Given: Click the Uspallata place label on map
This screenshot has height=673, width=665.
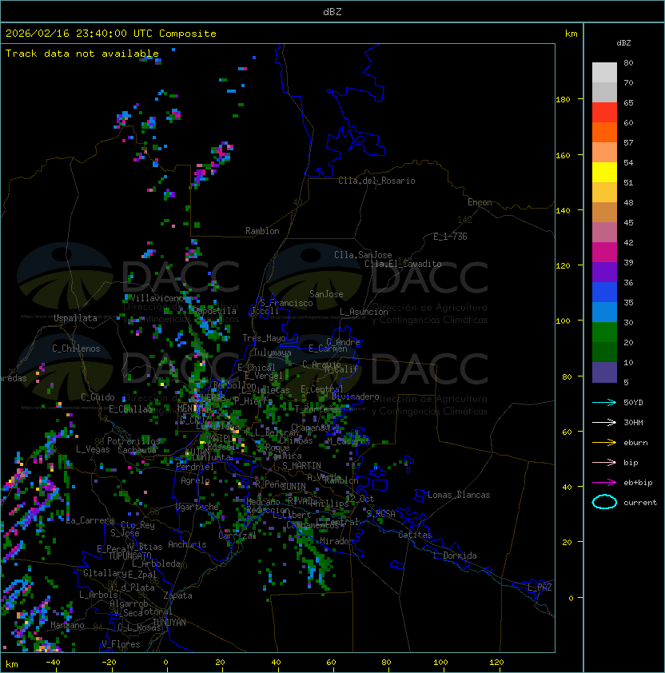Looking at the screenshot, I should 75,318.
